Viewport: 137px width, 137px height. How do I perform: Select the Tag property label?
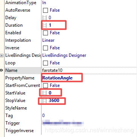pyautogui.click(x=9, y=116)
